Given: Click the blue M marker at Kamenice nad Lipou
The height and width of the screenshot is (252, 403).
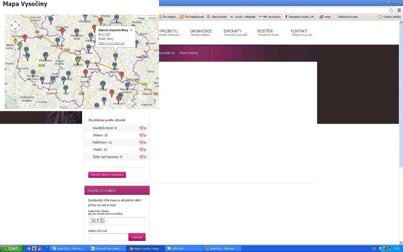Looking at the screenshot, I should 33,73.
